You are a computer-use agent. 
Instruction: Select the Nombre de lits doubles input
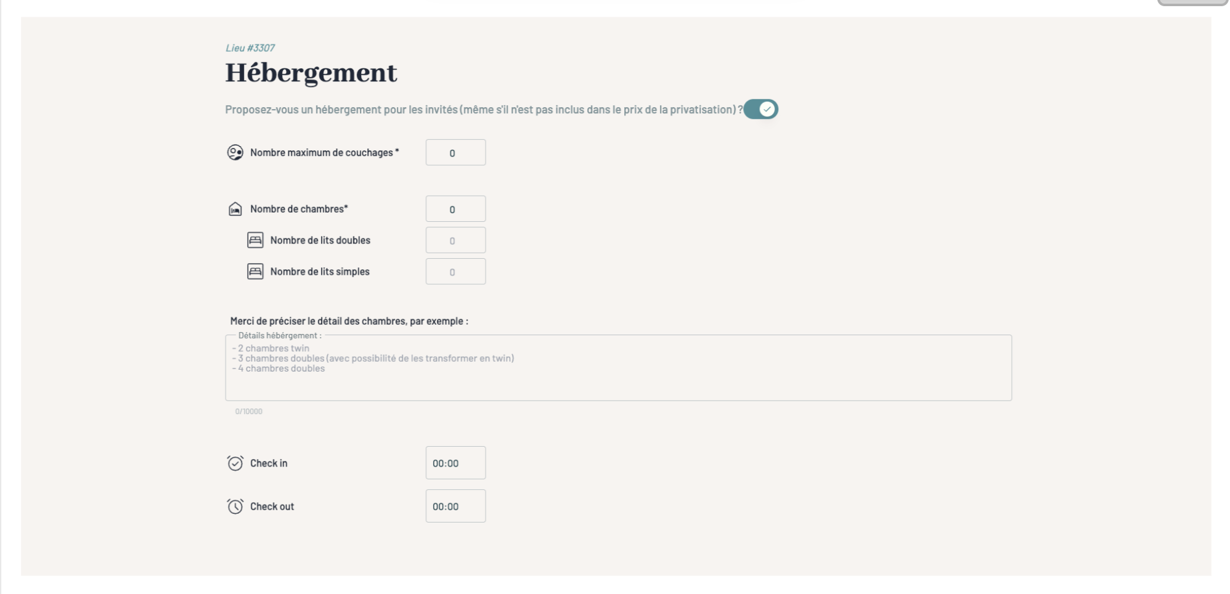[x=455, y=240]
